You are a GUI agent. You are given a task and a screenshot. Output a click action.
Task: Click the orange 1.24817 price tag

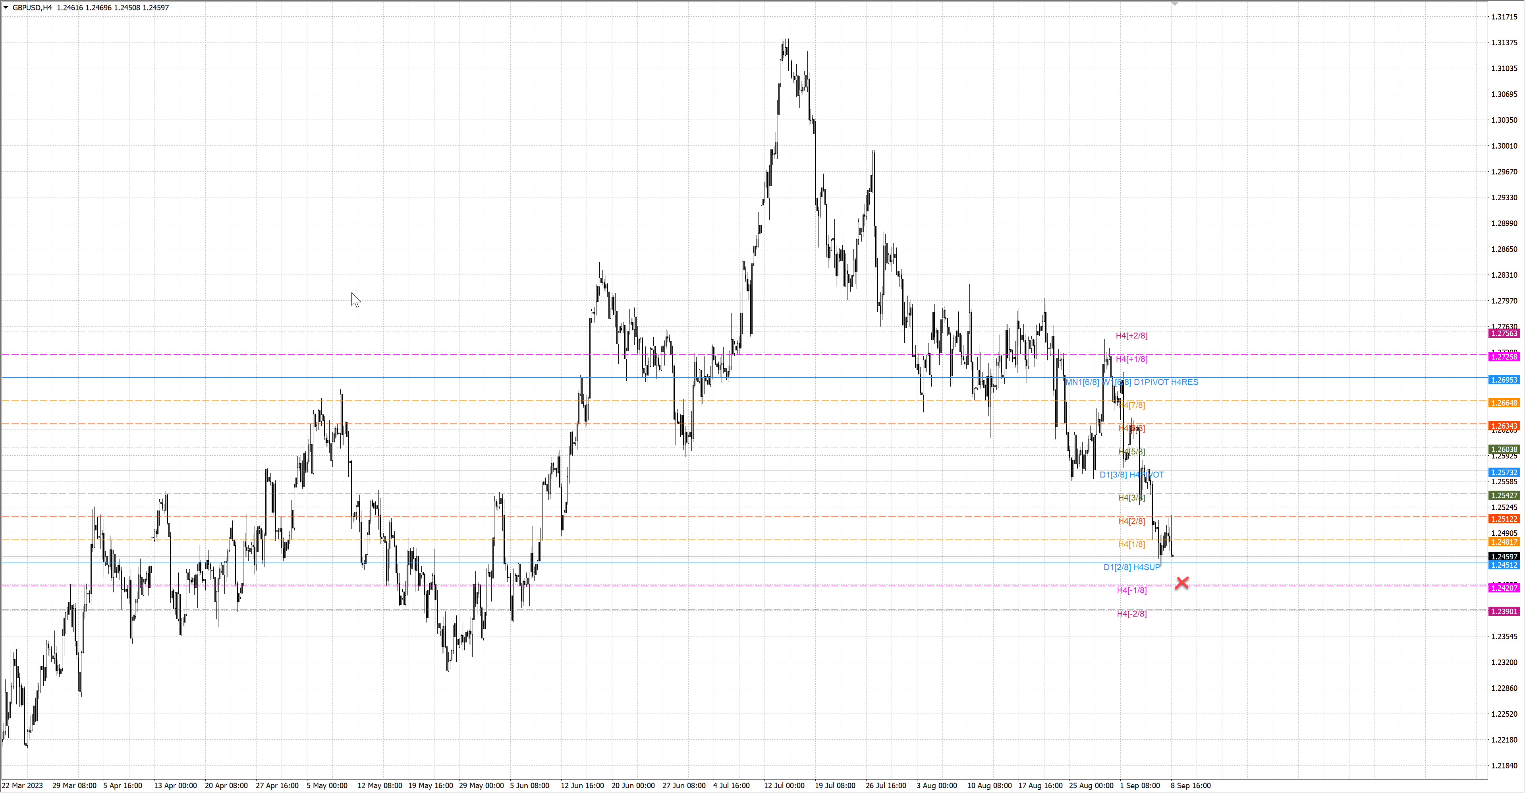1504,542
